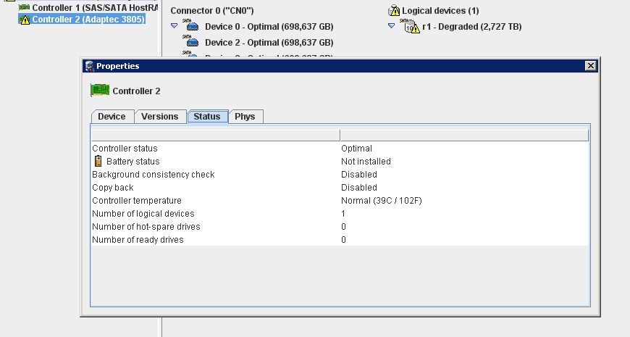Click the second column header of status table
Screen dimensions: 630x337
464,135
